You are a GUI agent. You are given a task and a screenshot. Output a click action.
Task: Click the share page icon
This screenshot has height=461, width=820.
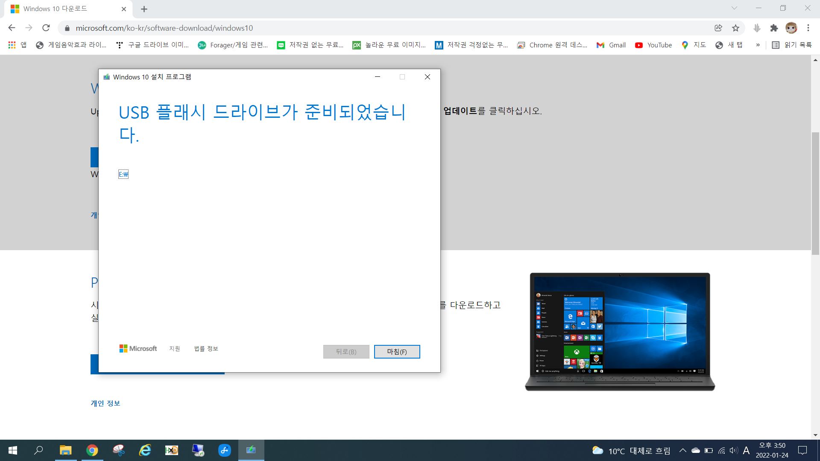(718, 28)
